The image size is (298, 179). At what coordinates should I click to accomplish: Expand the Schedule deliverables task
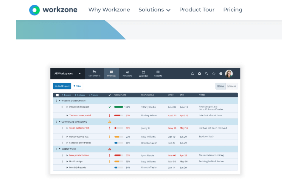point(67,143)
